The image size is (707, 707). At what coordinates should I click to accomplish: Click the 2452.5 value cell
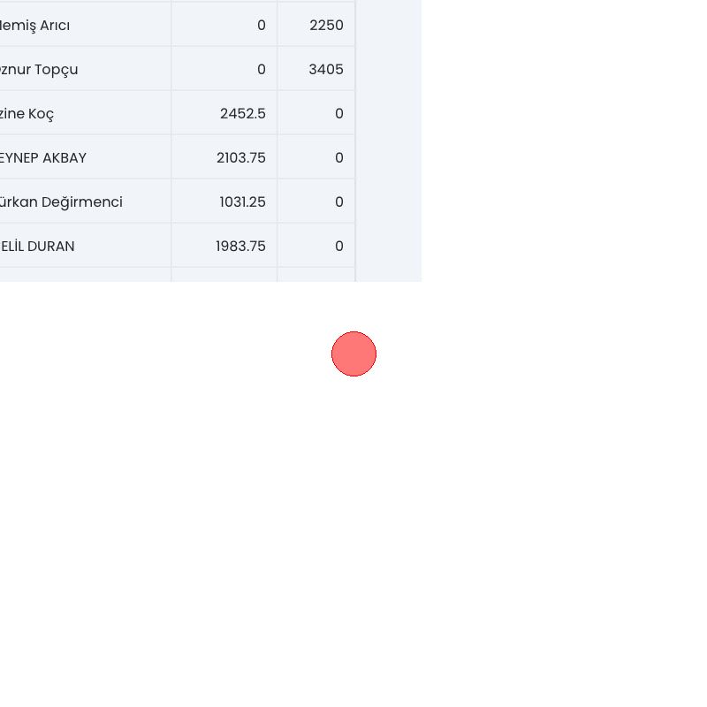(242, 114)
